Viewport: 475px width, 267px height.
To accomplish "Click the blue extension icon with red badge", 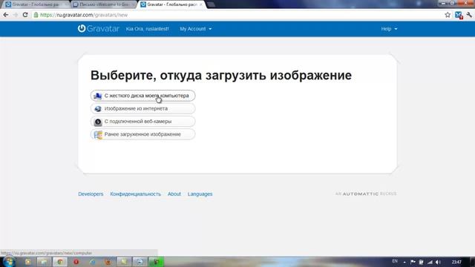I will [459, 15].
